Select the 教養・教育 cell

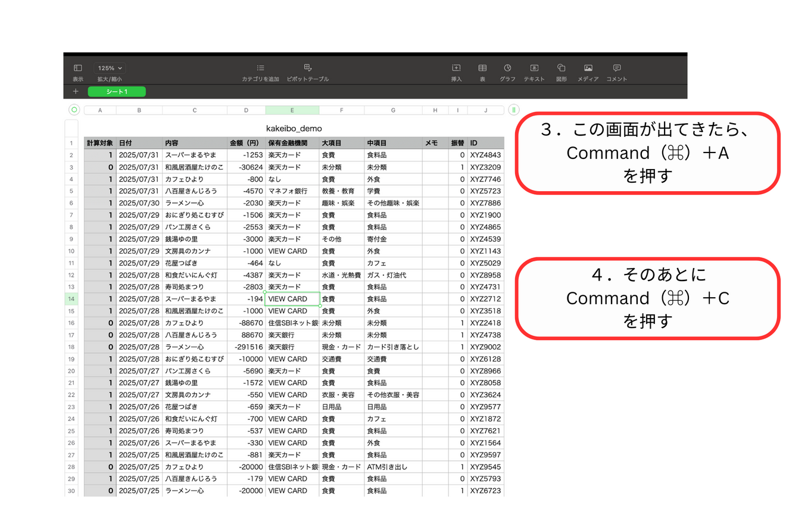(342, 191)
